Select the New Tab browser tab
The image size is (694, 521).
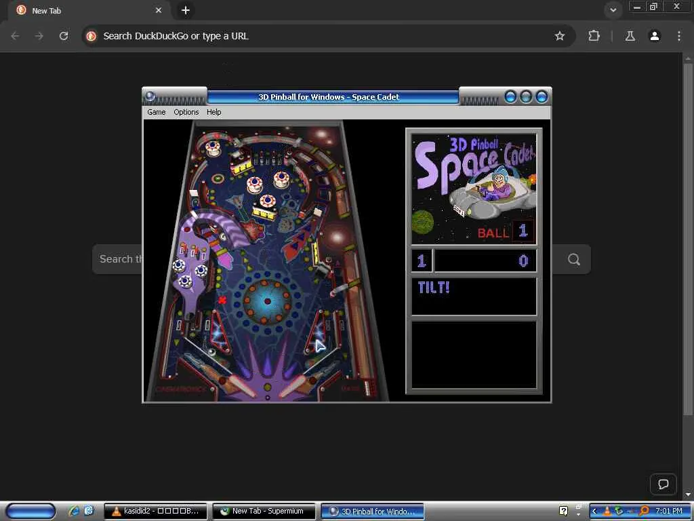coord(89,10)
